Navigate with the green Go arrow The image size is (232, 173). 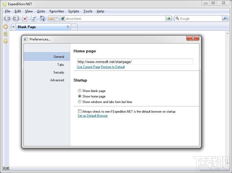click(x=168, y=18)
